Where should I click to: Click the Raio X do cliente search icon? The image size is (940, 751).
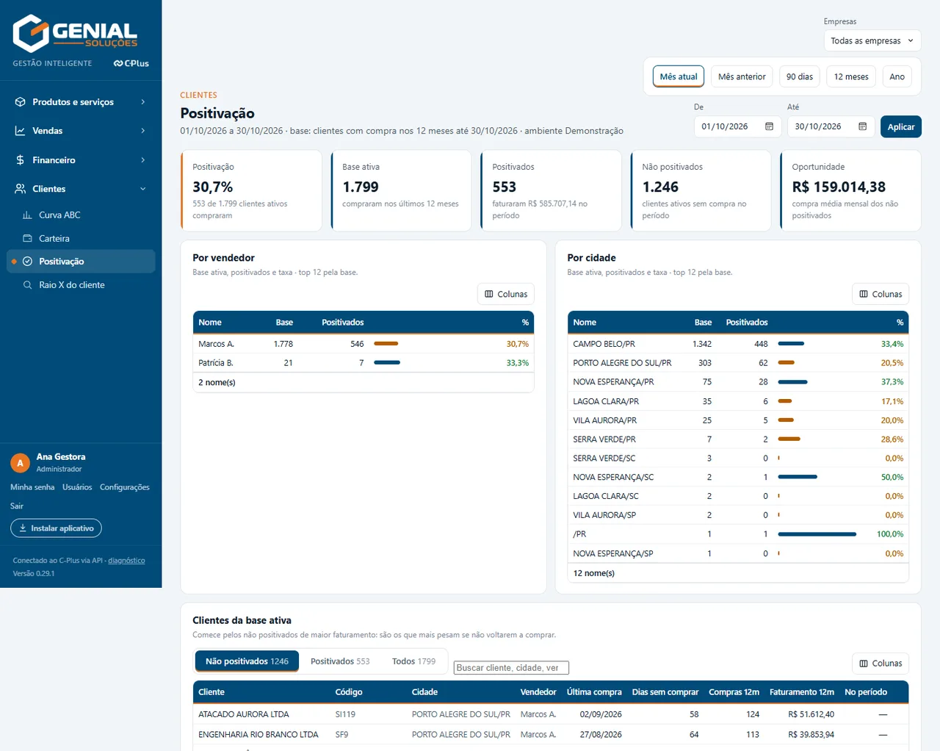coord(27,285)
